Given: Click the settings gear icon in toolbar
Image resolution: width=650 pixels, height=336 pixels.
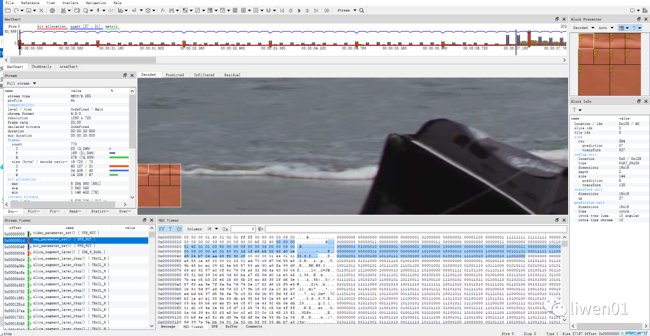Looking at the screenshot, I should [52, 10].
